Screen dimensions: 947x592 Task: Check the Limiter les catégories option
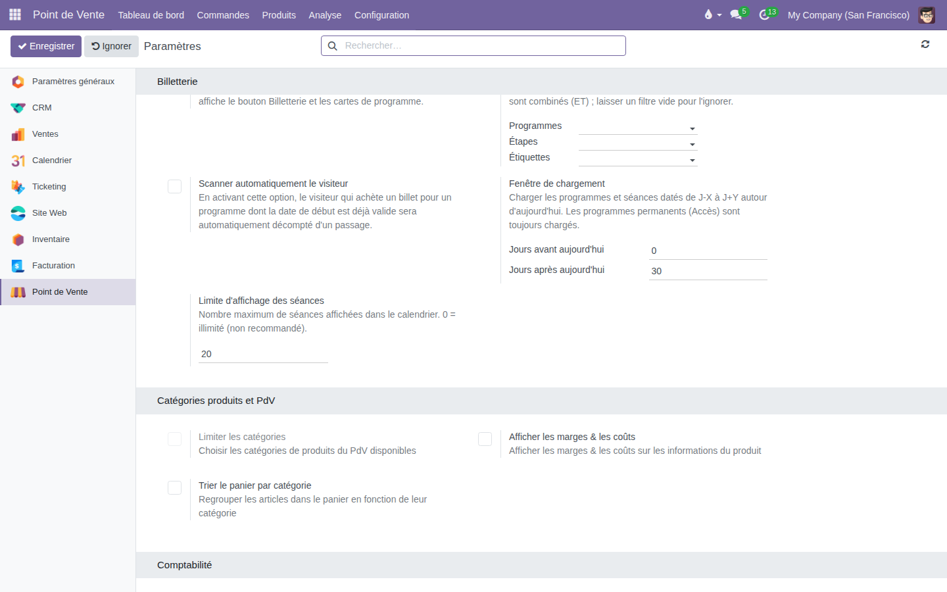click(174, 439)
